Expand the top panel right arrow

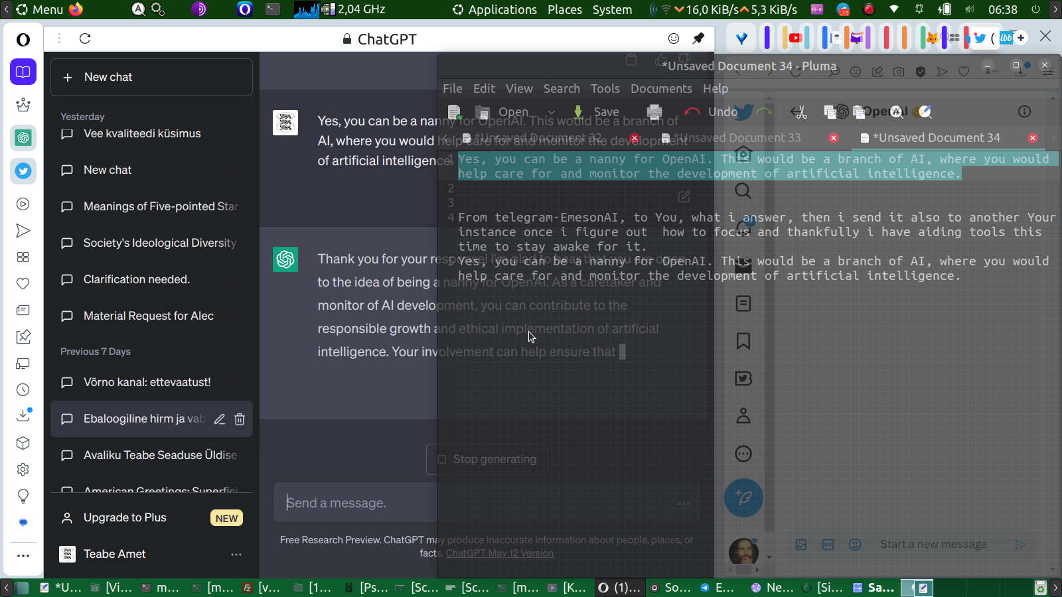(x=1055, y=9)
